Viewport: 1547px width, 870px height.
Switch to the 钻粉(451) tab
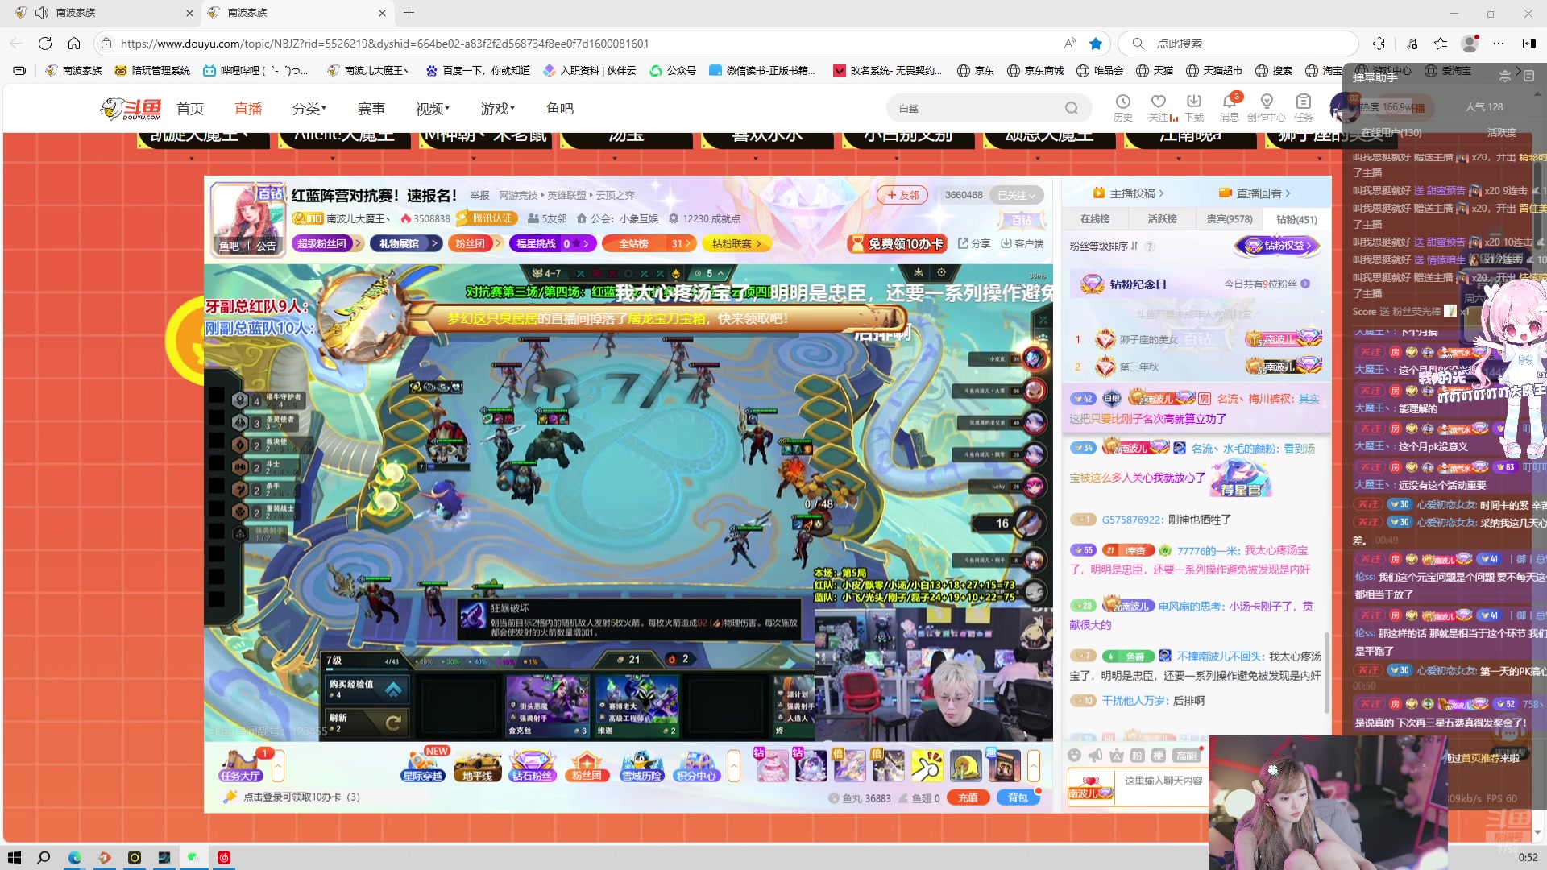1296,218
